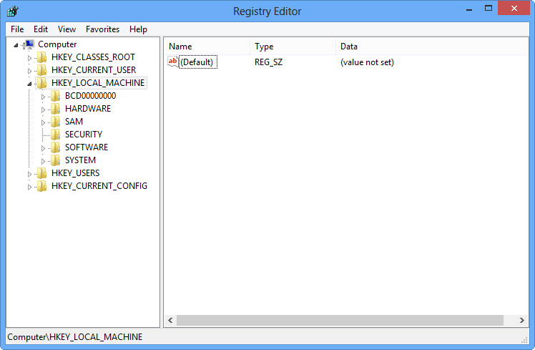This screenshot has height=350, width=535.
Task: Click the horizontal scrollbar right arrow
Action: [x=521, y=320]
